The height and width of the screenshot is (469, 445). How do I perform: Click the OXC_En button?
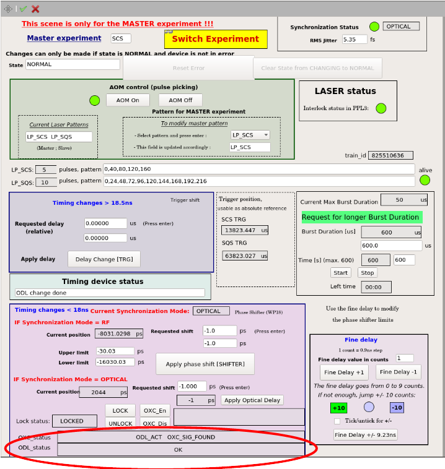(x=155, y=411)
